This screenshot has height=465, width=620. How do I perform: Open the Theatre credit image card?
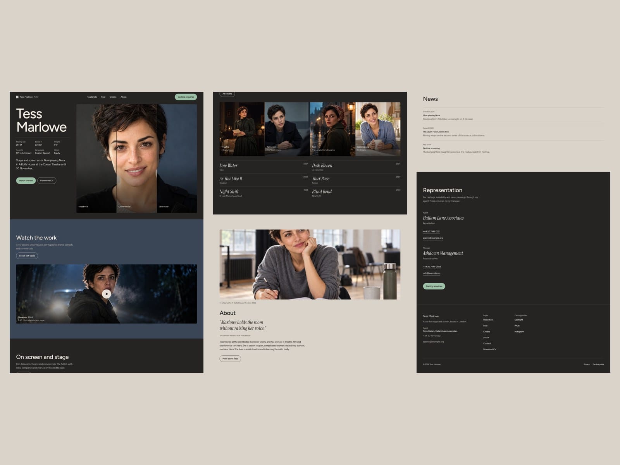pyautogui.click(x=242, y=129)
